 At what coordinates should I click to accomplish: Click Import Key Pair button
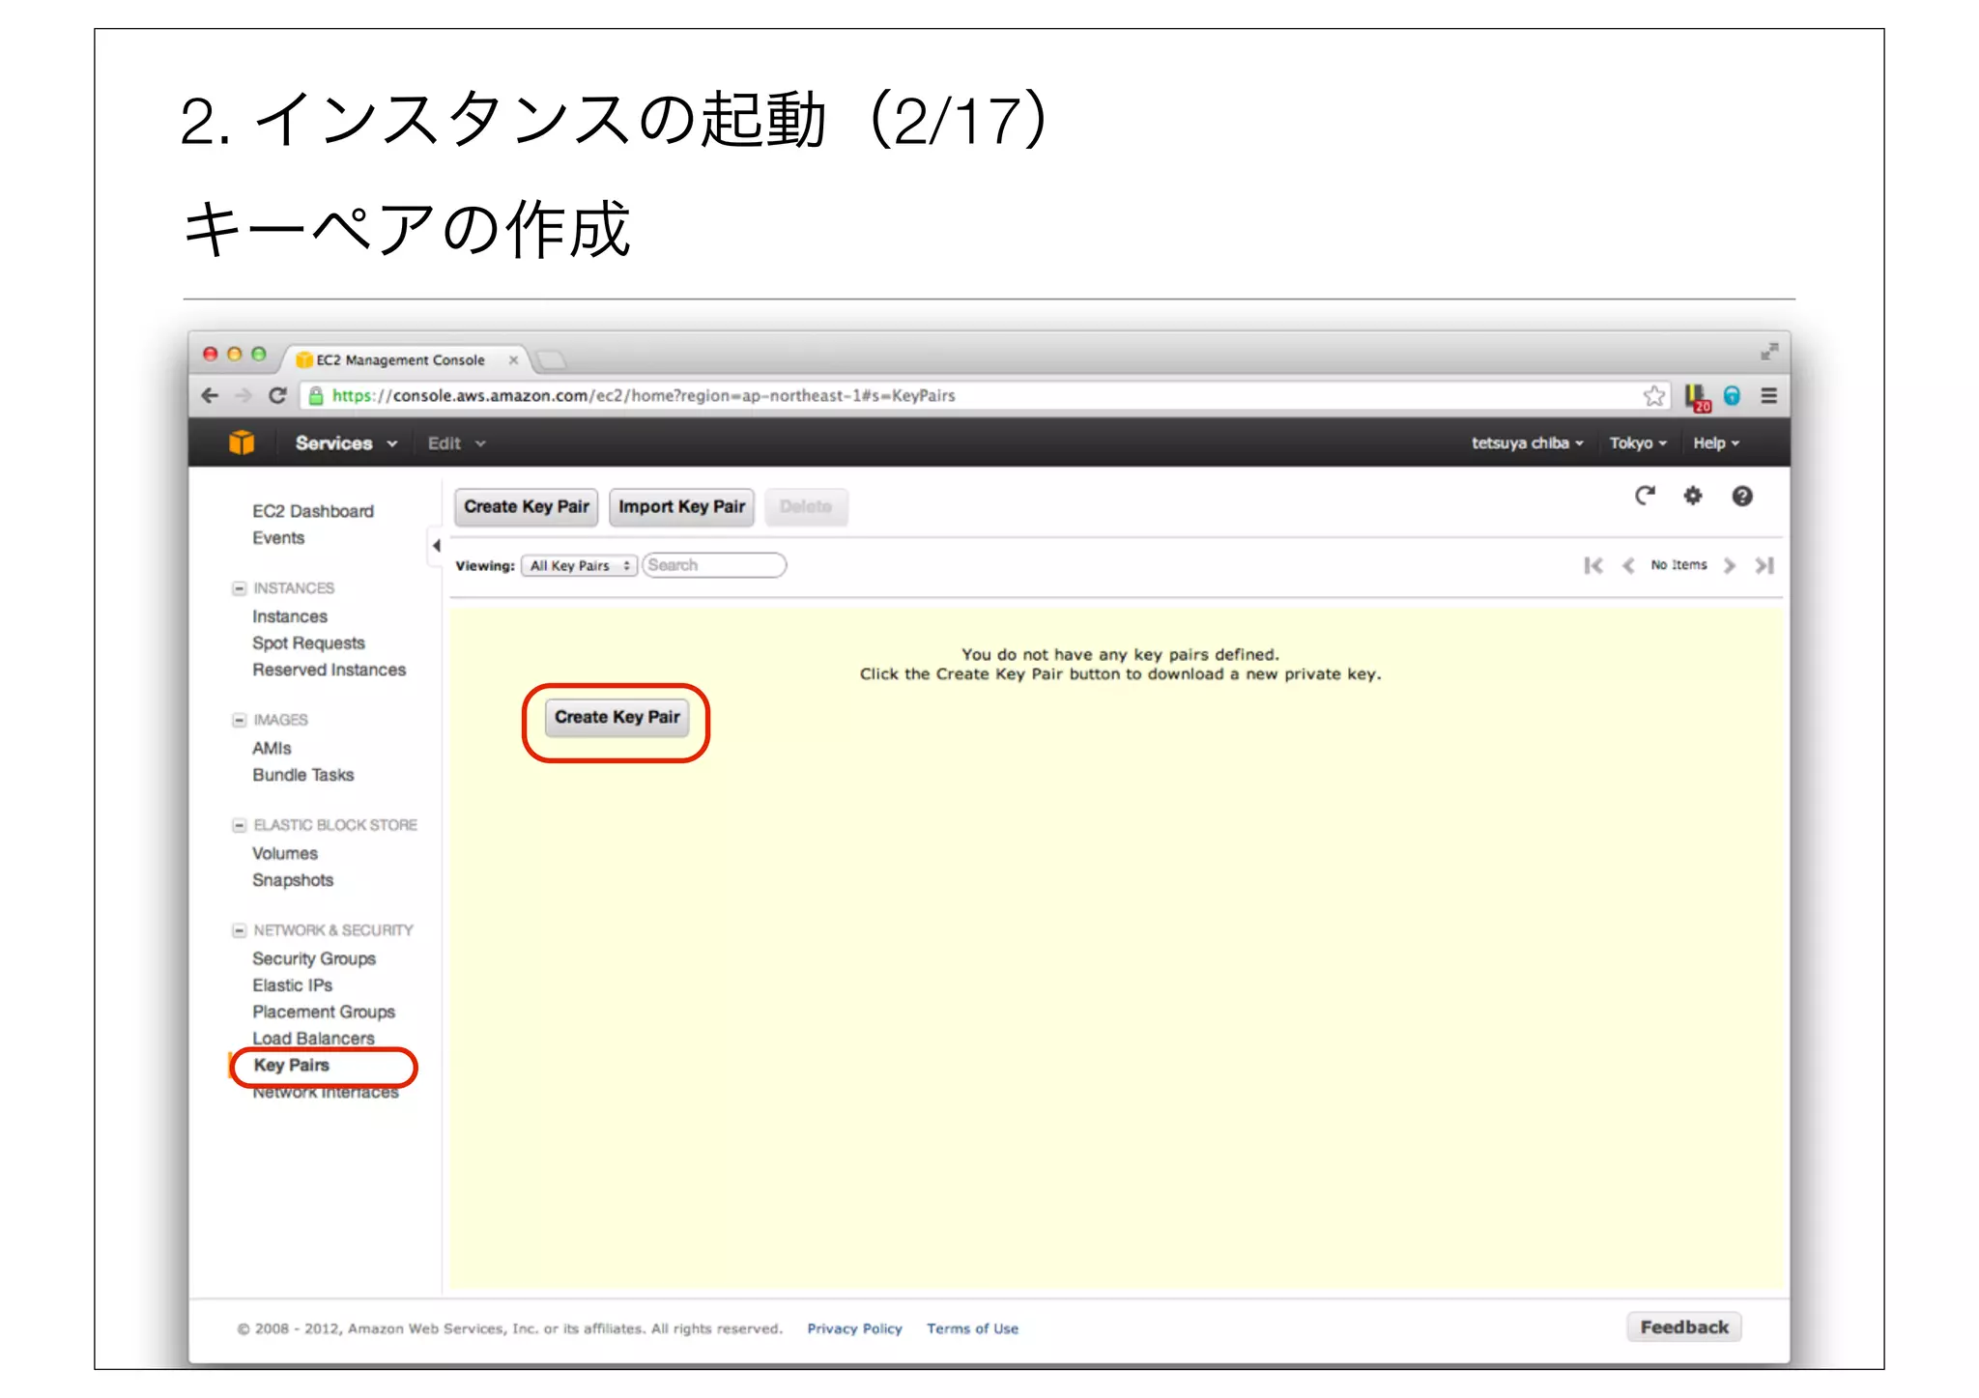tap(681, 506)
